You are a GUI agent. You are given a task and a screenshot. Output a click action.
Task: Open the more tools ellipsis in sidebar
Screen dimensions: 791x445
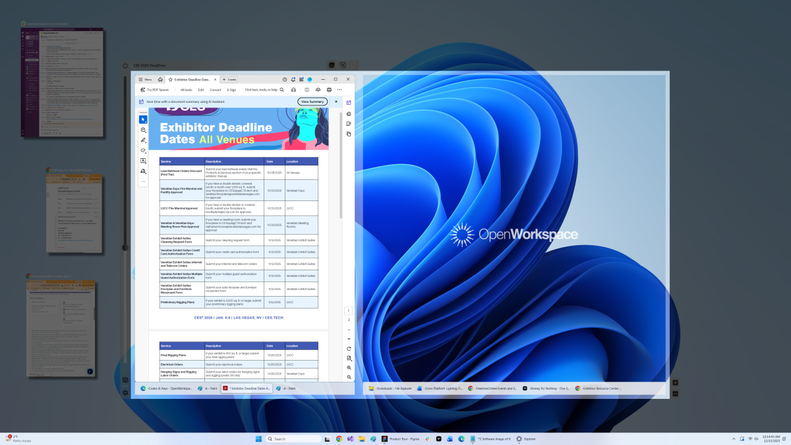coord(143,181)
